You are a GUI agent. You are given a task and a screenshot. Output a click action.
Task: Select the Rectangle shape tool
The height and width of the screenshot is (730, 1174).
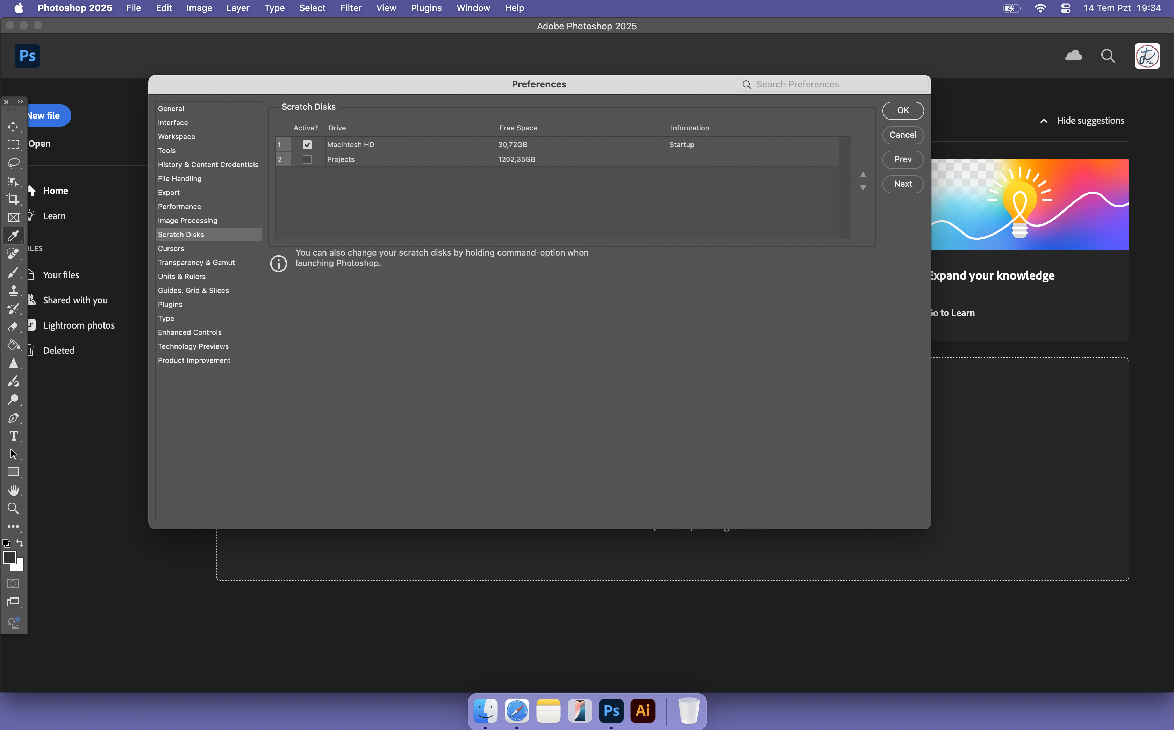click(13, 472)
